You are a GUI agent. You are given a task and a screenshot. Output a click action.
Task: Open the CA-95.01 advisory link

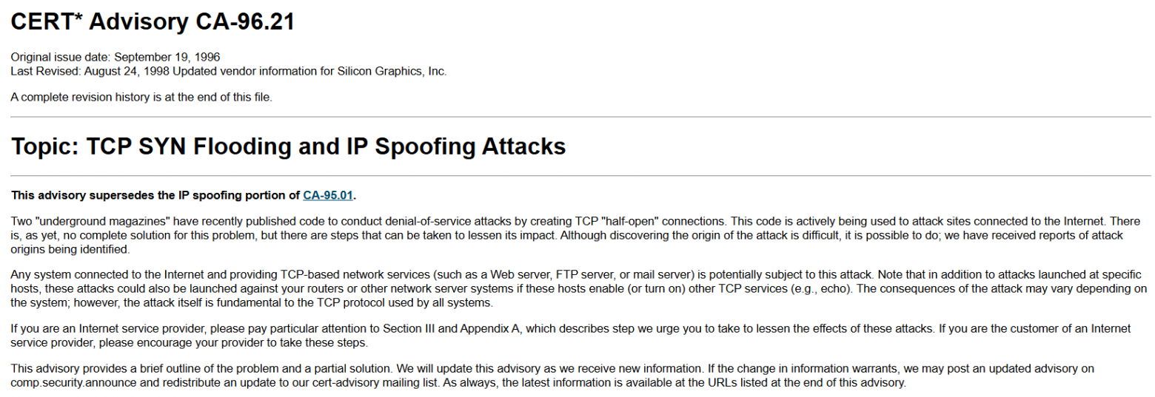click(329, 195)
